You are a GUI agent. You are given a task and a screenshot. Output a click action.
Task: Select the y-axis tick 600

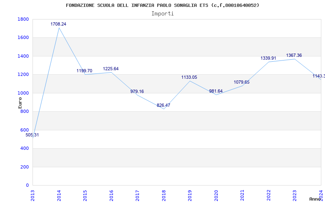coord(24,130)
